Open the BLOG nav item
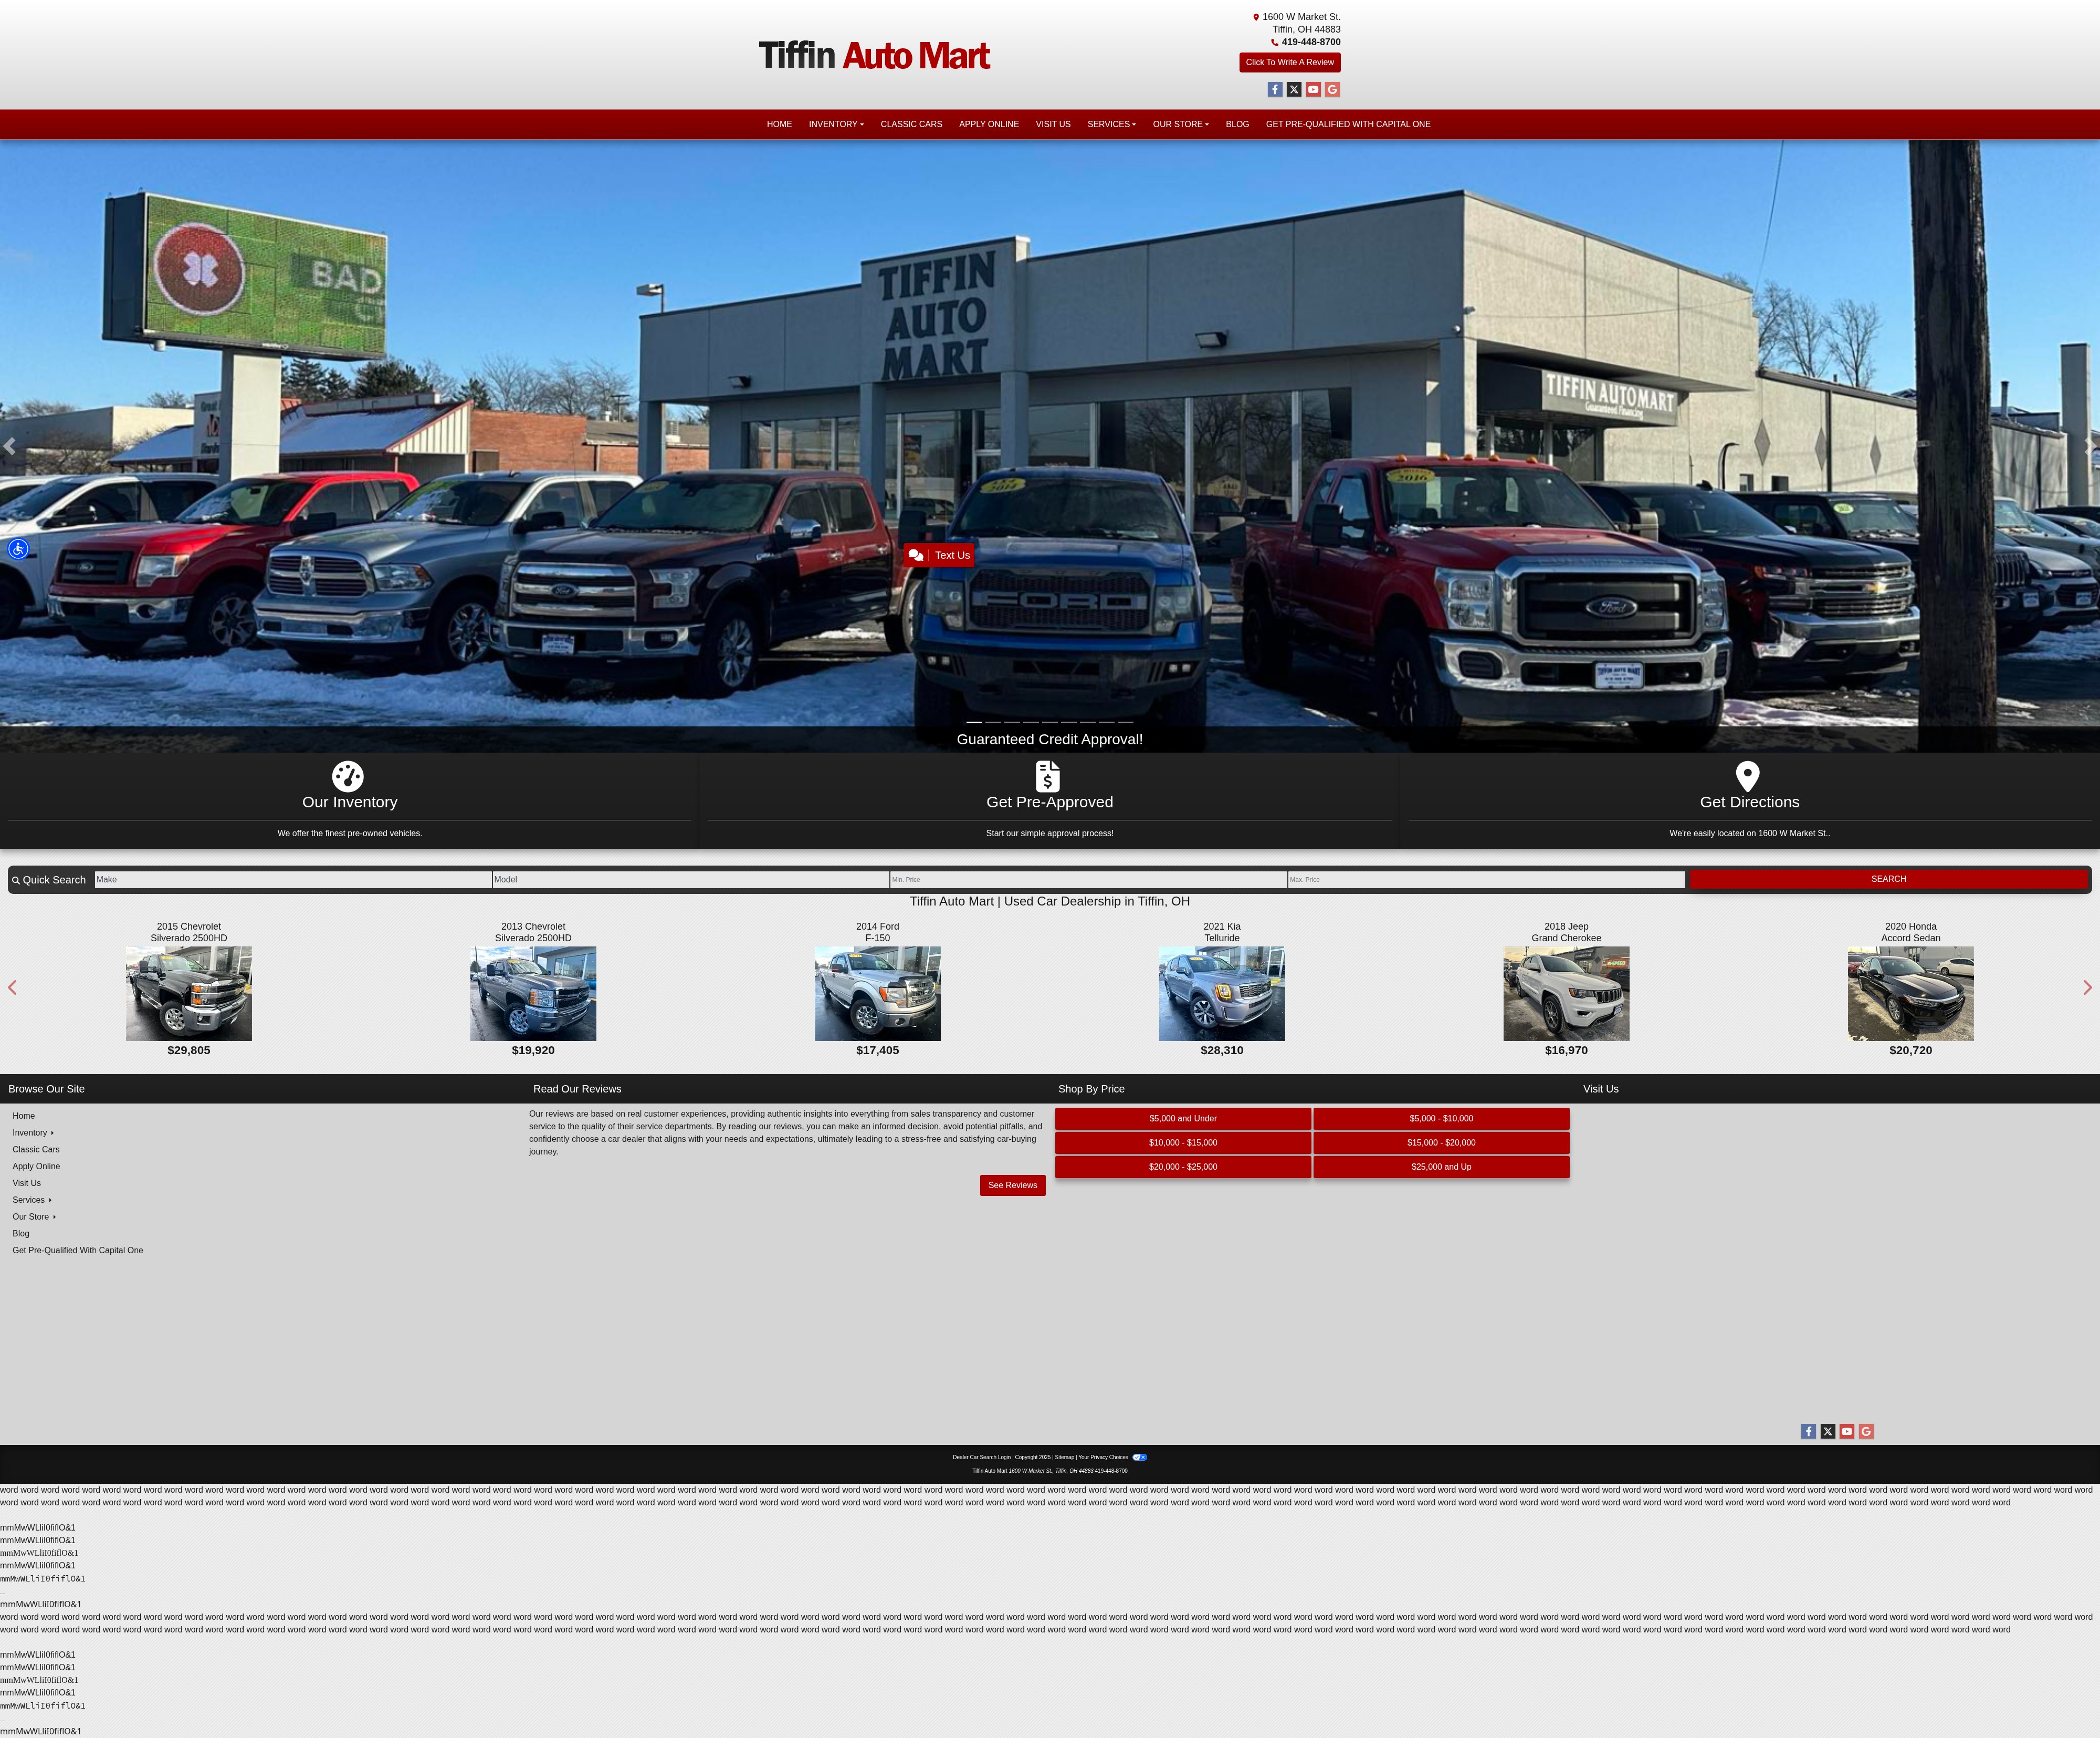 tap(1237, 124)
